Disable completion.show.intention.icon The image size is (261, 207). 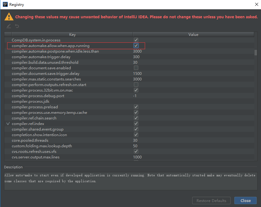136,135
